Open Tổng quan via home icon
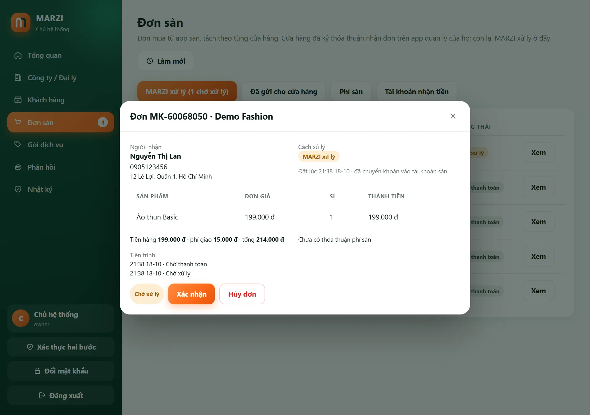Viewport: 590px width, 415px height. click(18, 55)
